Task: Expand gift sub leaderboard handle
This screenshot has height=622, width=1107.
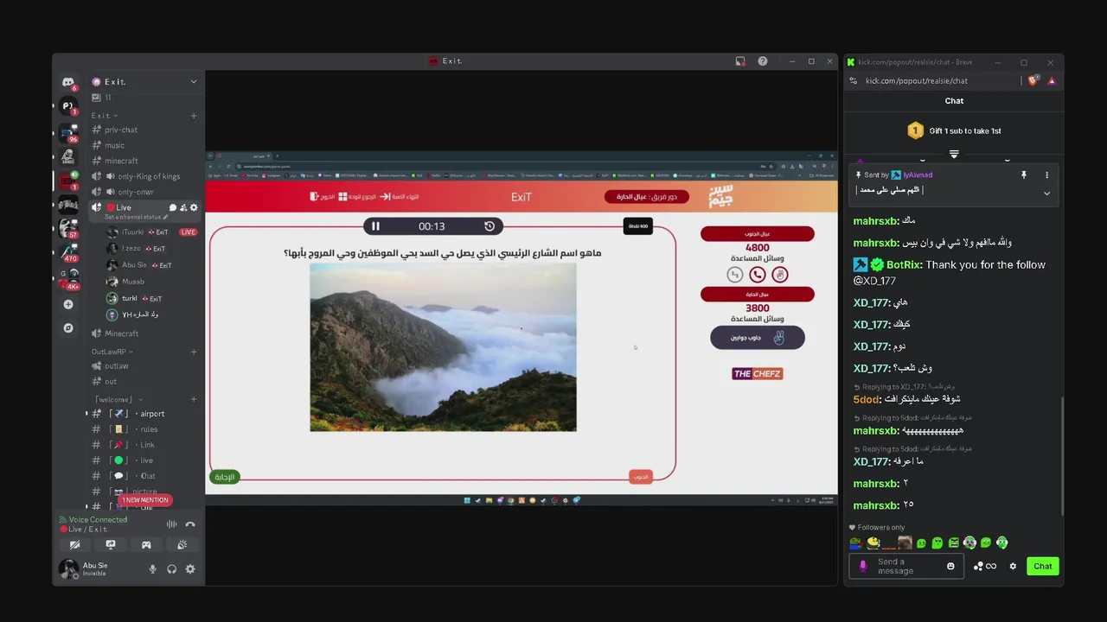Action: [954, 154]
